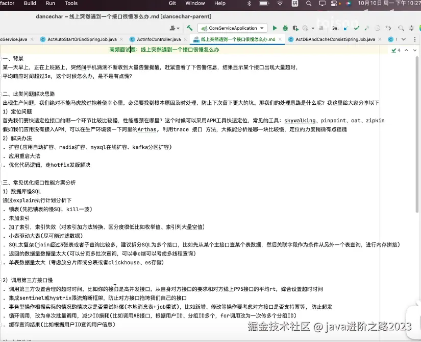
Task: Start debugging with the bug icon
Action: coord(285,28)
